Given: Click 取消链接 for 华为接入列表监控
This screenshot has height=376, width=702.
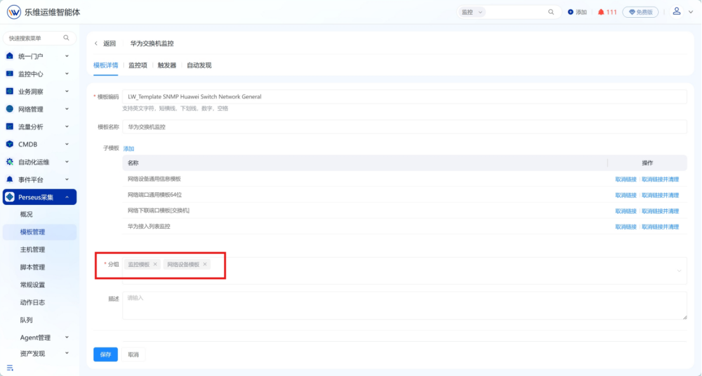Looking at the screenshot, I should pos(626,226).
